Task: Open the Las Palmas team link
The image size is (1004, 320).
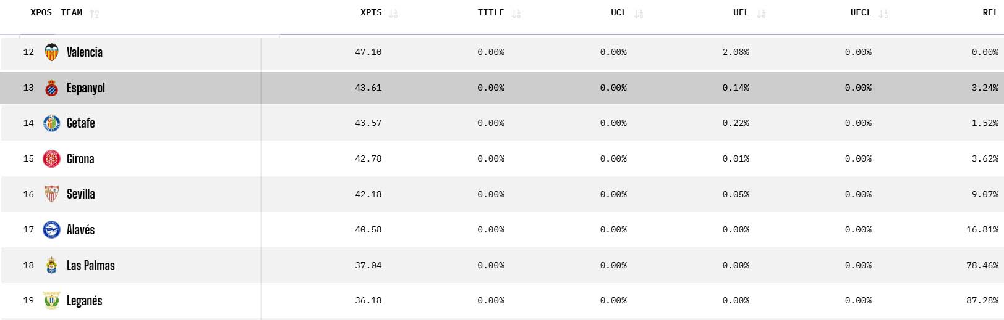Action: [x=91, y=266]
